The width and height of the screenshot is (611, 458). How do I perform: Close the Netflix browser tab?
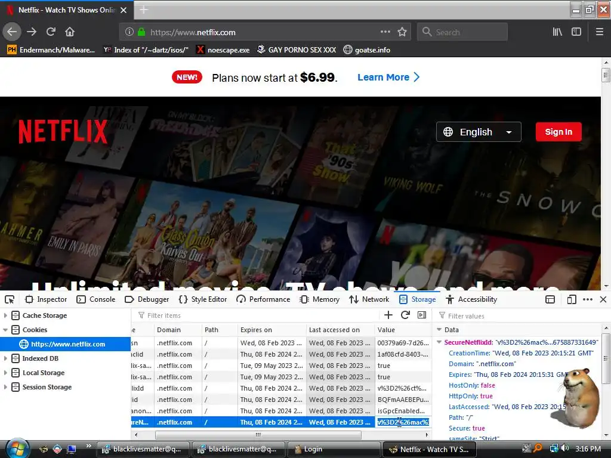tap(124, 10)
